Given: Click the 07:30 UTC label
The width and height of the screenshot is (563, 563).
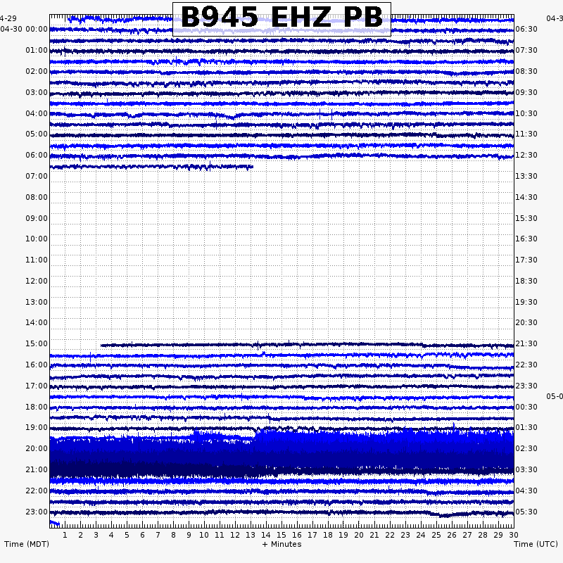Looking at the screenshot, I should click(x=526, y=50).
